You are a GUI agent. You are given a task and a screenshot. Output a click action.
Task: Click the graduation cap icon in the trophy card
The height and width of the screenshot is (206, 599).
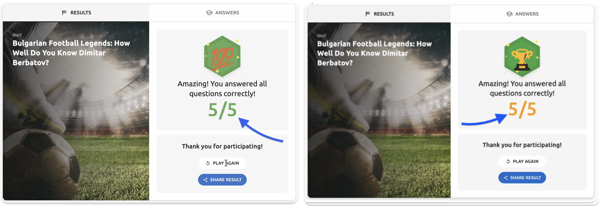pyautogui.click(x=509, y=14)
